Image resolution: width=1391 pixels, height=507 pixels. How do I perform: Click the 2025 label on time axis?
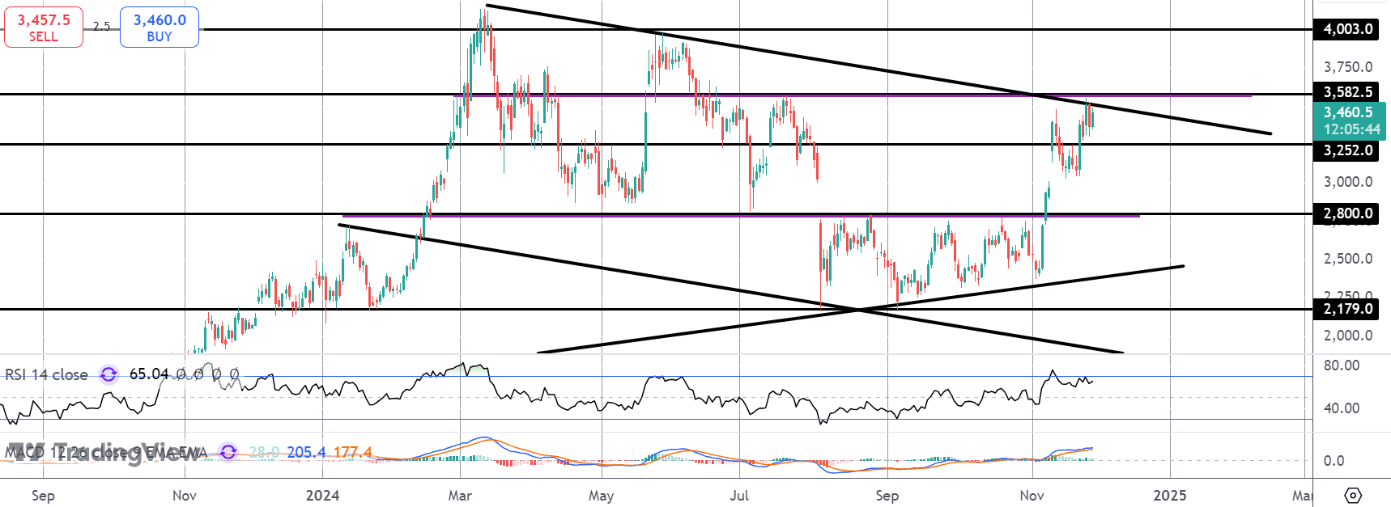[x=1170, y=495]
